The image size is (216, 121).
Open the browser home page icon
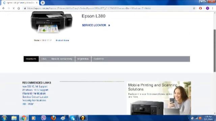click(19, 8)
